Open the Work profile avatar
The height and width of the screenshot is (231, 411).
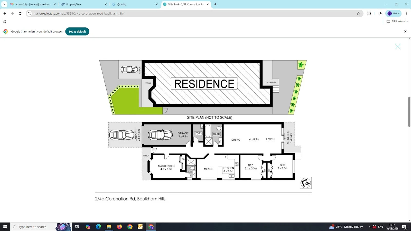click(393, 13)
